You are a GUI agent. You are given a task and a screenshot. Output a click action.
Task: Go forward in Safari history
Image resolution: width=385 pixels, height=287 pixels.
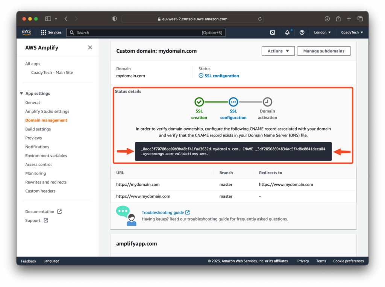76,19
